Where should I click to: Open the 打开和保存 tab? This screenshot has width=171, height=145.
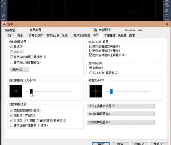[36, 36]
